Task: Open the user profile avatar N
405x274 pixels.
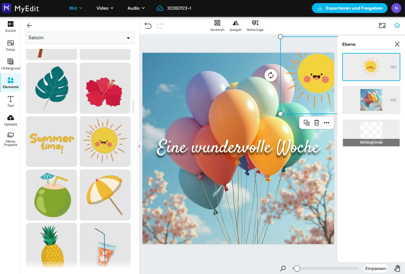Action: (396, 8)
